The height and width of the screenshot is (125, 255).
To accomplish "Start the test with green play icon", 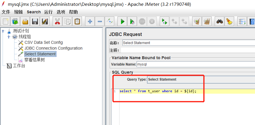I will tap(122, 21).
